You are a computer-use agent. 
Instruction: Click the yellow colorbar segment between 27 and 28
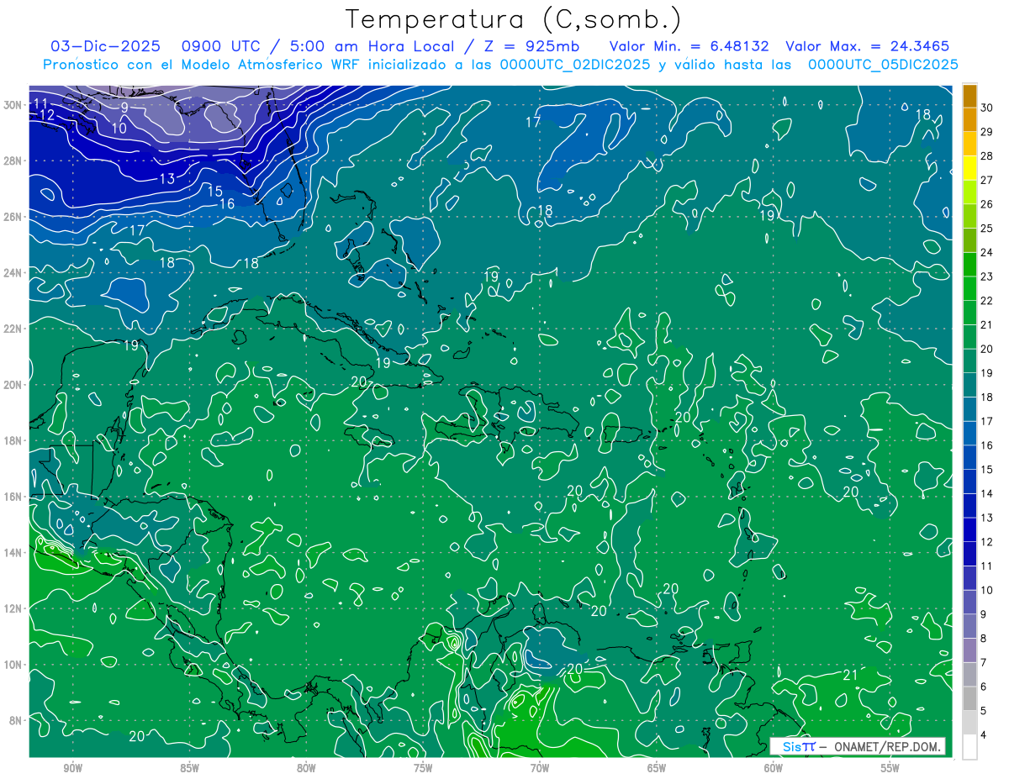pyautogui.click(x=970, y=168)
